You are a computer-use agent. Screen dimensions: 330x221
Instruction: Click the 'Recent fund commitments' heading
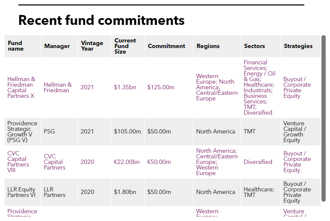point(101,20)
